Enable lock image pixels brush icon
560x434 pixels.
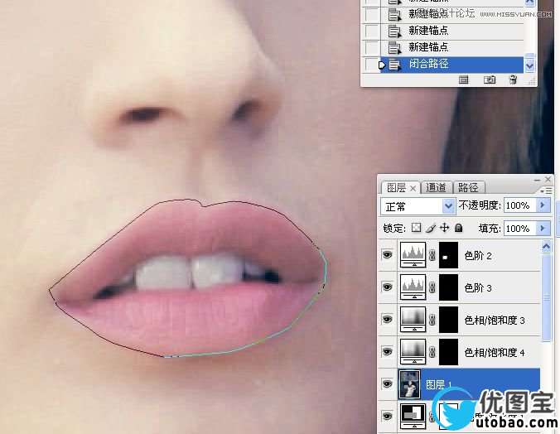tap(431, 228)
